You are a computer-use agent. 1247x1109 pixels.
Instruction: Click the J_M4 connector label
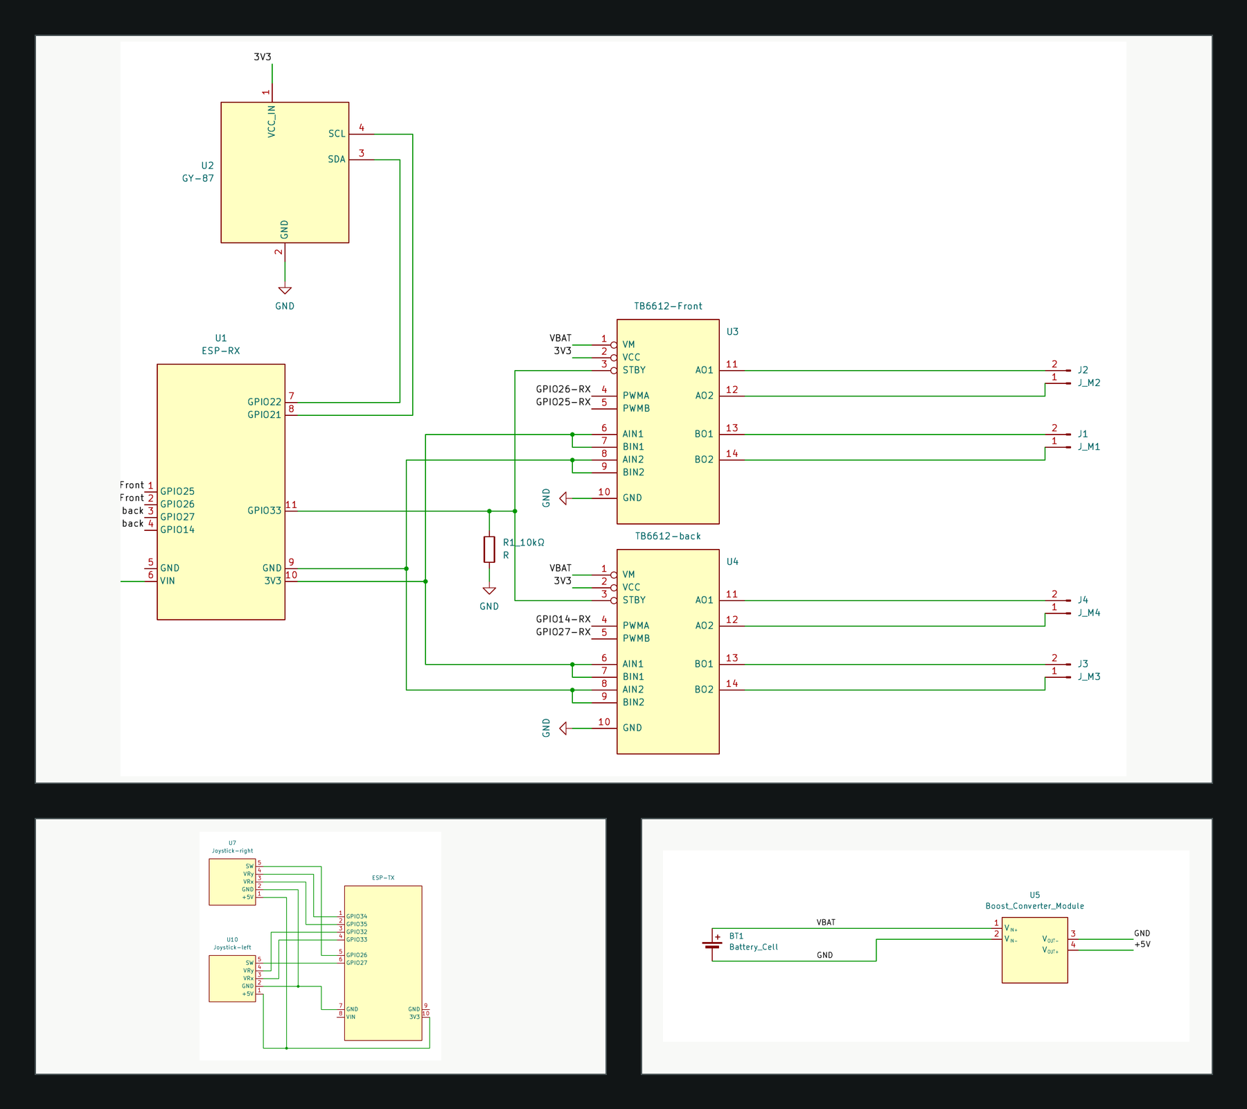tap(1089, 613)
